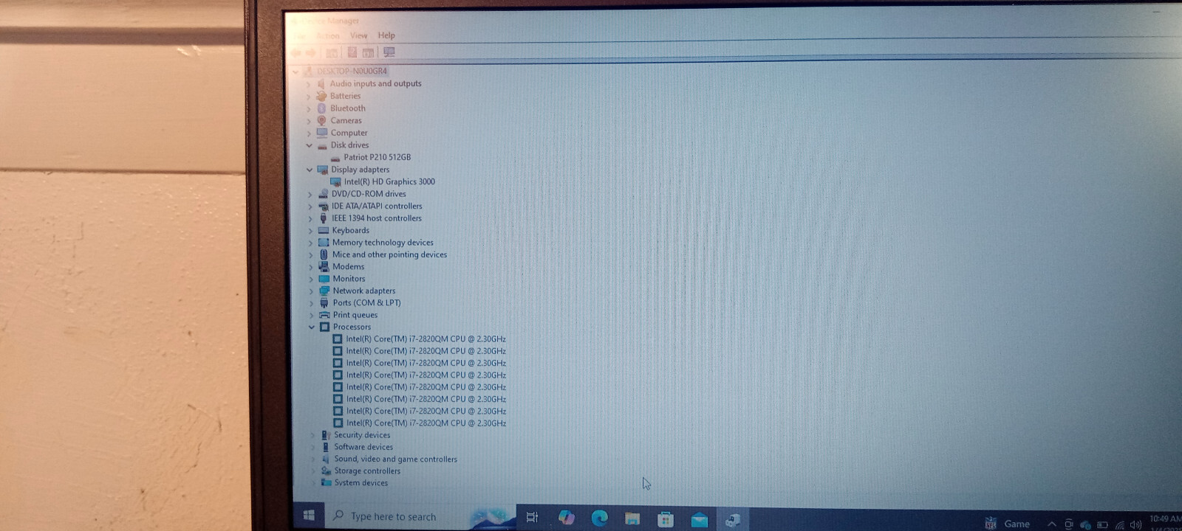Viewport: 1182px width, 531px height.
Task: Click the Game news widget on taskbar
Action: click(x=1008, y=524)
